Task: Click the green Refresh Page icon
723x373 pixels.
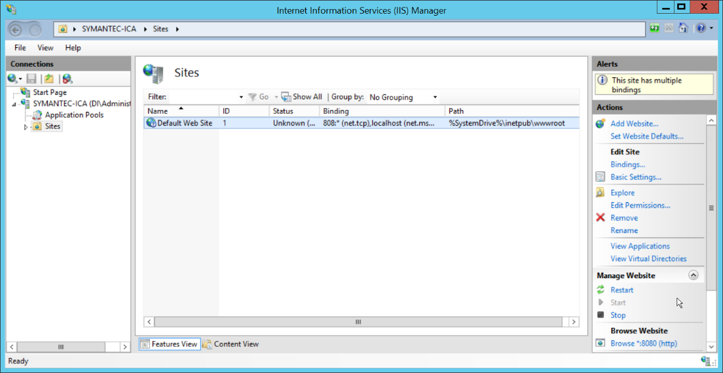Action: click(654, 29)
